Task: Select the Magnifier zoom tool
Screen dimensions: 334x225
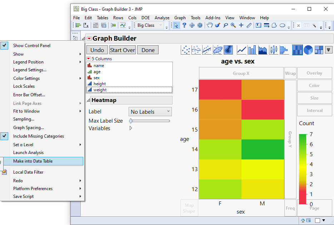Action: coord(233,25)
